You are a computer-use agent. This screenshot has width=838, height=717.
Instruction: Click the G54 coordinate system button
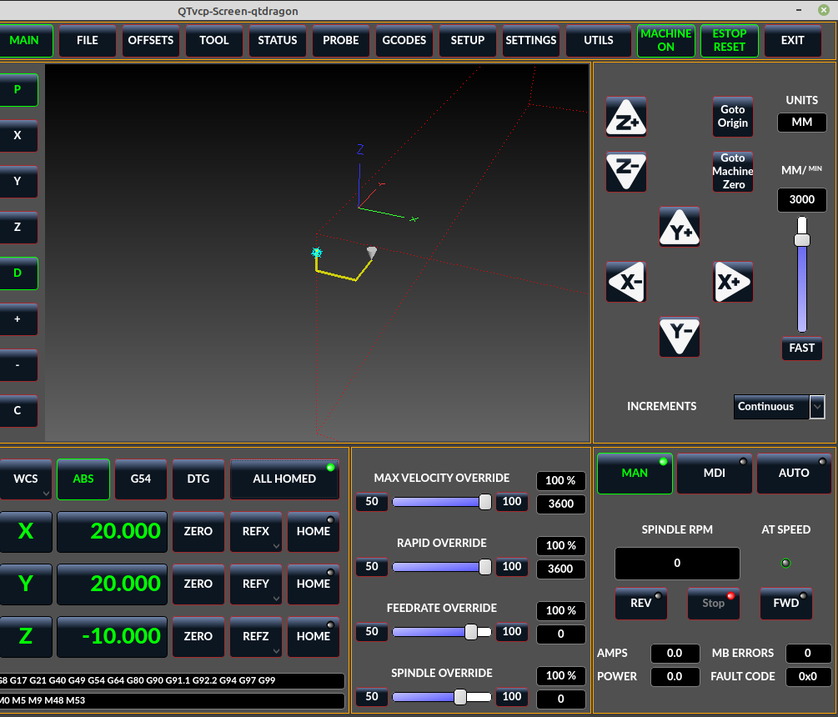click(141, 479)
